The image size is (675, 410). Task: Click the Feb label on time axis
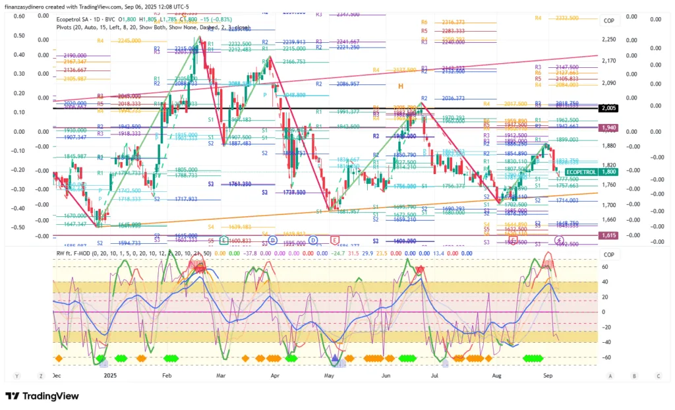pyautogui.click(x=167, y=376)
